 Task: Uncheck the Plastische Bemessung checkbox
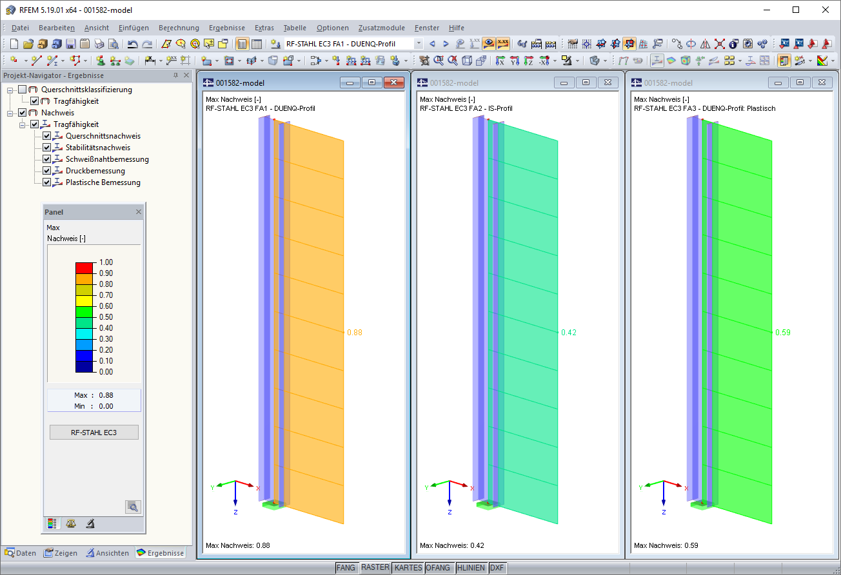[x=46, y=182]
